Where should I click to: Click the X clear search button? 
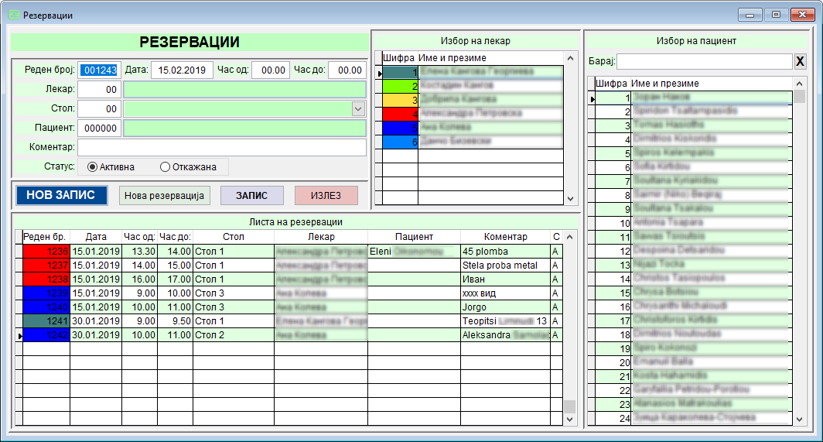[801, 62]
